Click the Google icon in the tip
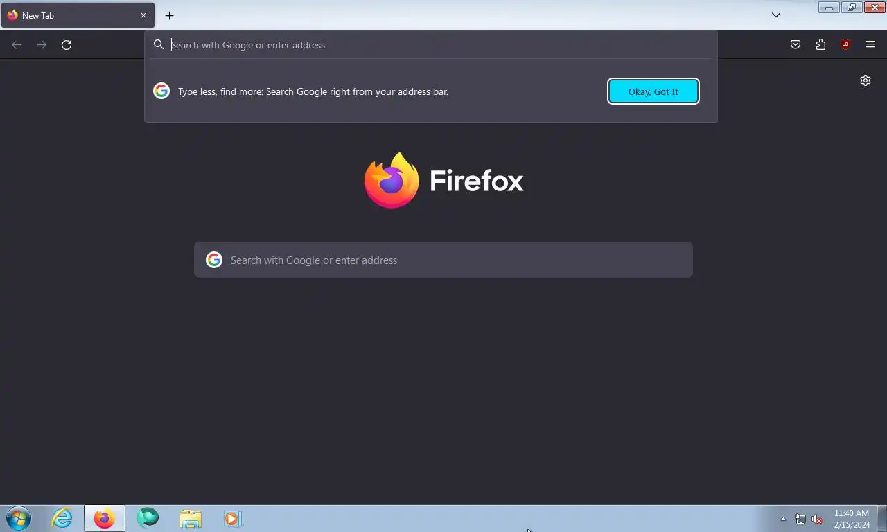This screenshot has width=887, height=532. coord(161,91)
